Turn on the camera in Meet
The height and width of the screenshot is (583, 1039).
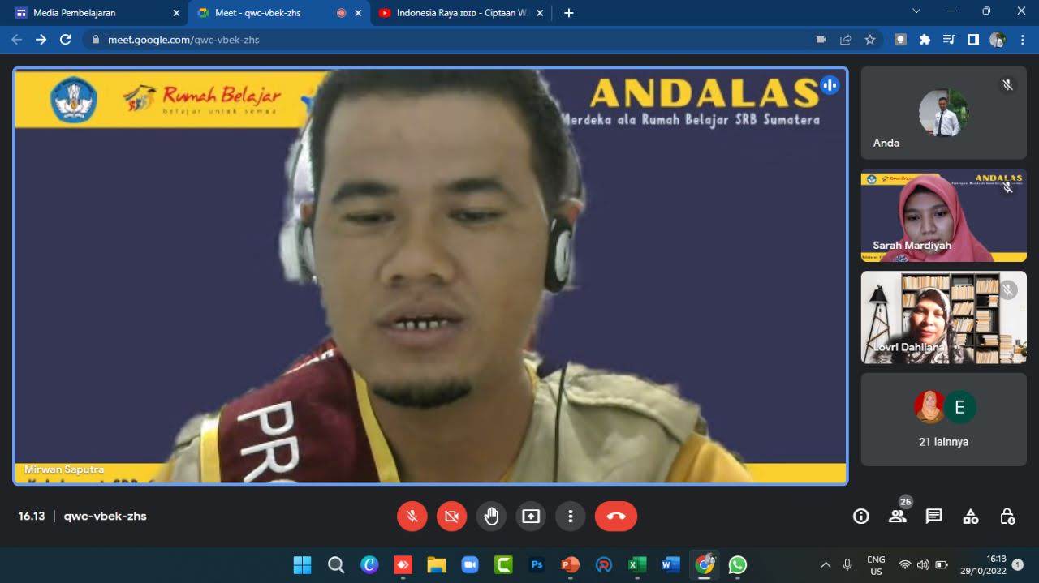452,516
